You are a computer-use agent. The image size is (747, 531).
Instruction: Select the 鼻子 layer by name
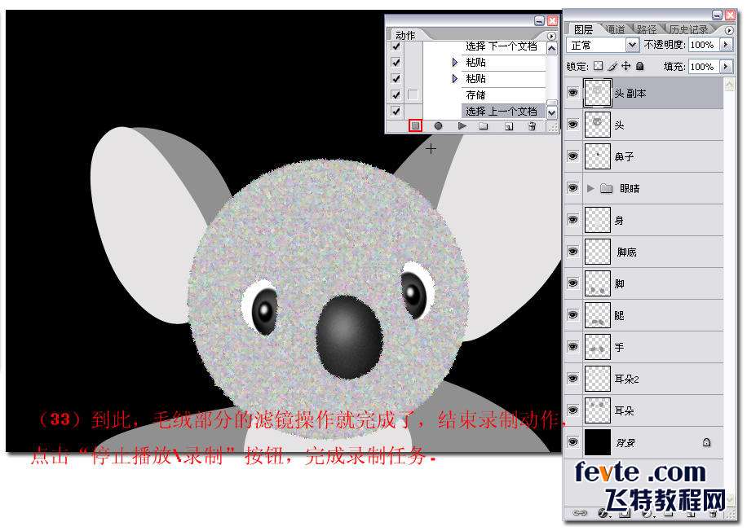click(624, 156)
